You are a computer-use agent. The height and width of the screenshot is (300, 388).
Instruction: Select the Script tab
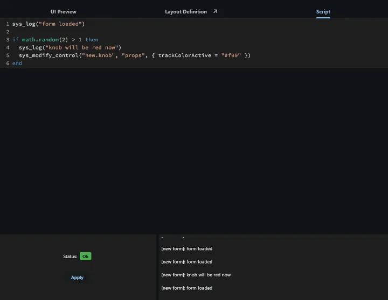(323, 12)
